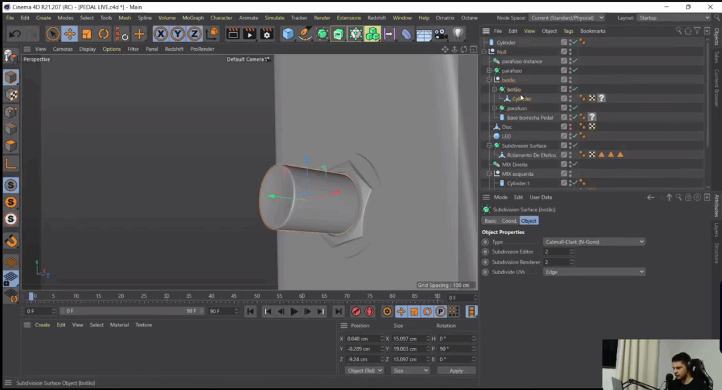Open the MoGraph menu
The width and height of the screenshot is (722, 390).
[192, 17]
